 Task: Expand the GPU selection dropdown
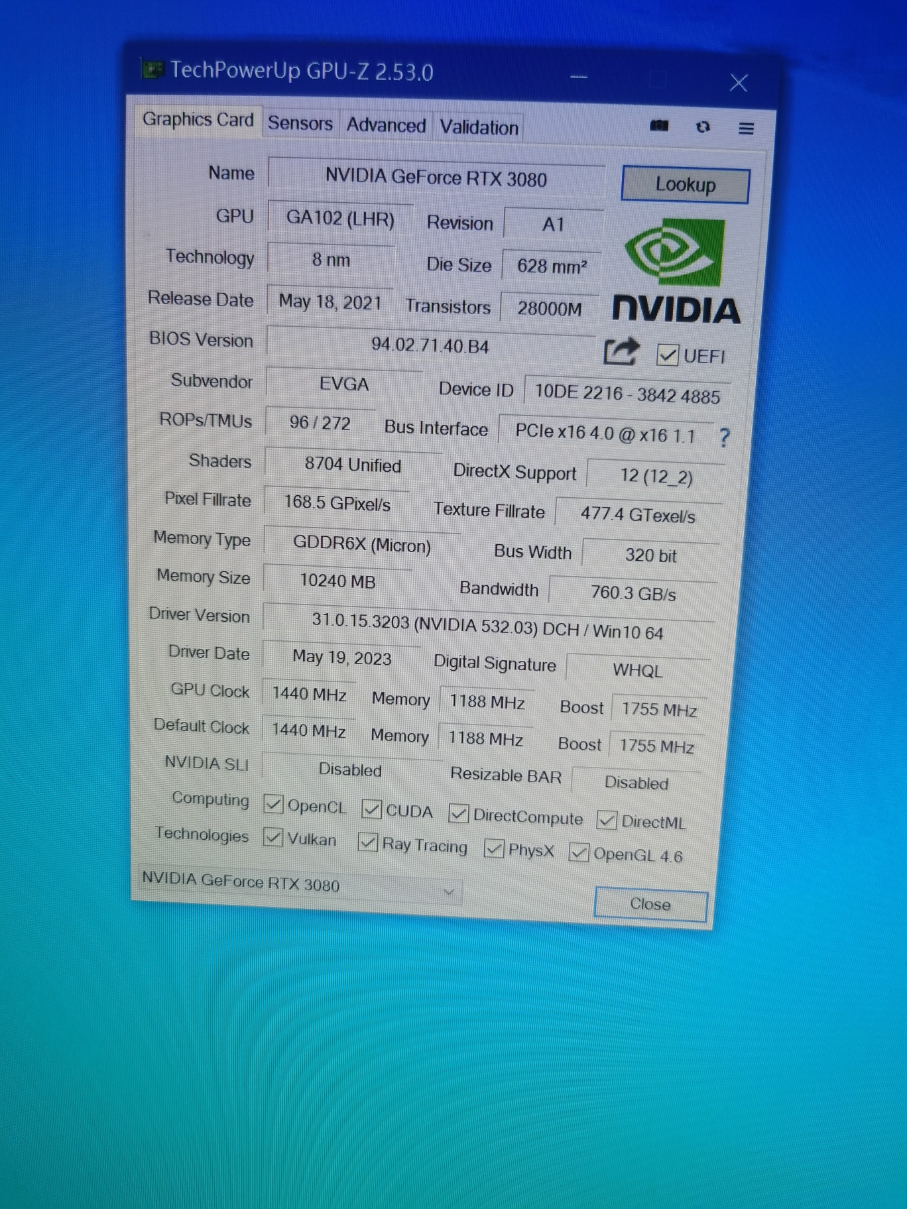coord(448,892)
